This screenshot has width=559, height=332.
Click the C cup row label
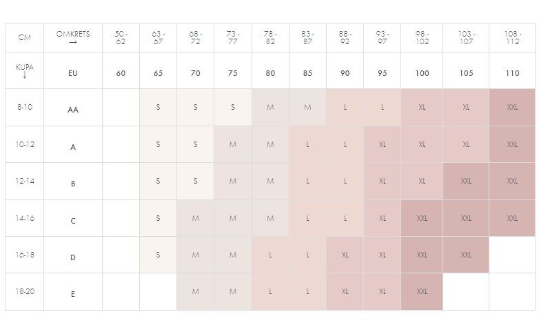[x=73, y=221]
